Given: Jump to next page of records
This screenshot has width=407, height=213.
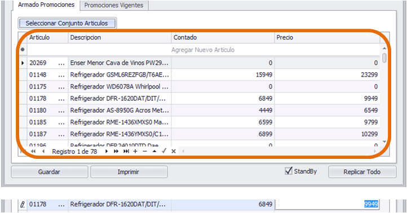Looking at the screenshot, I should pos(116,151).
